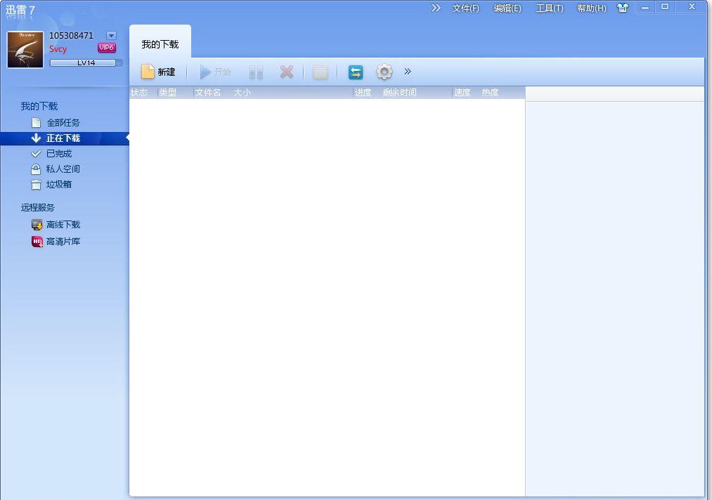The image size is (712, 500).
Task: Open the 垃圾箱 trash bin
Action: click(58, 185)
